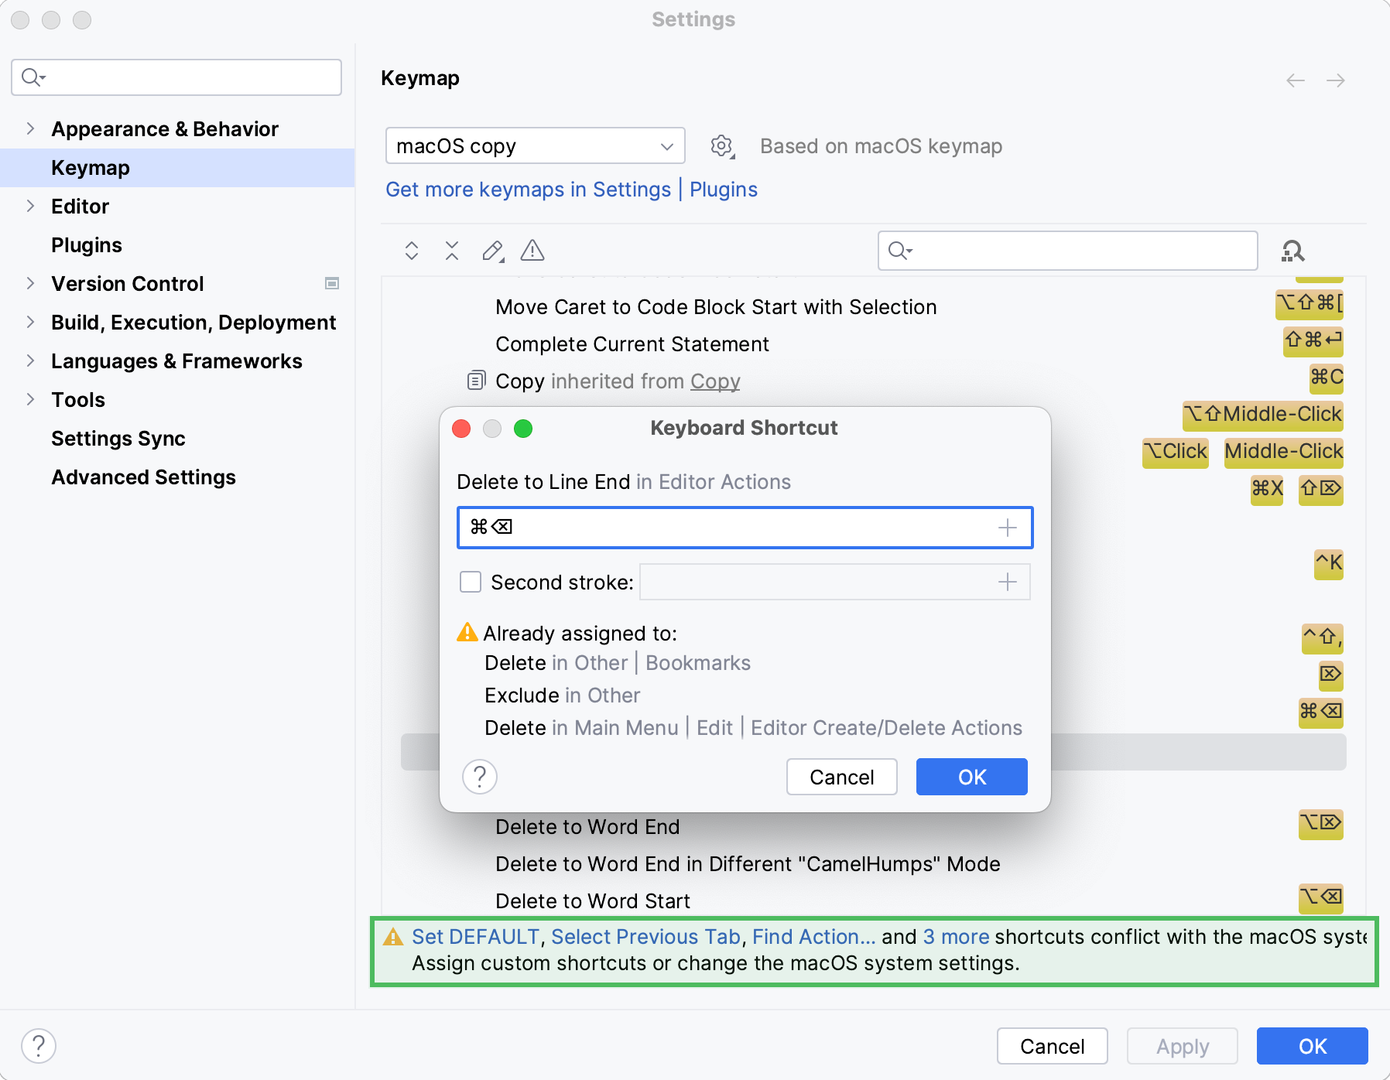Open the macOS copy keymap dropdown
Screen dimensions: 1390x1080
(536, 145)
